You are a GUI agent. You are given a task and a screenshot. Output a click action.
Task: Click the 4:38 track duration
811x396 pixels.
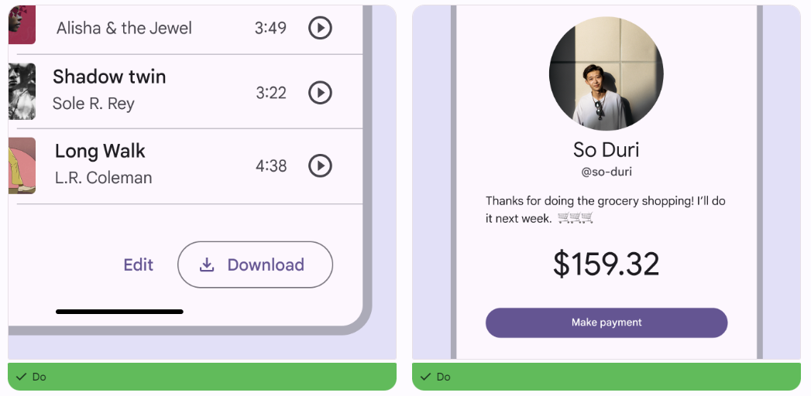point(271,166)
